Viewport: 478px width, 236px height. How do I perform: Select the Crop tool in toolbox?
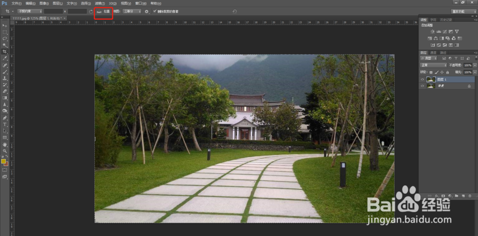click(x=5, y=52)
